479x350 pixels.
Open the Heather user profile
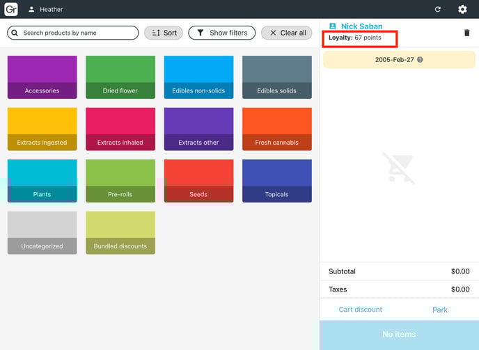[46, 10]
